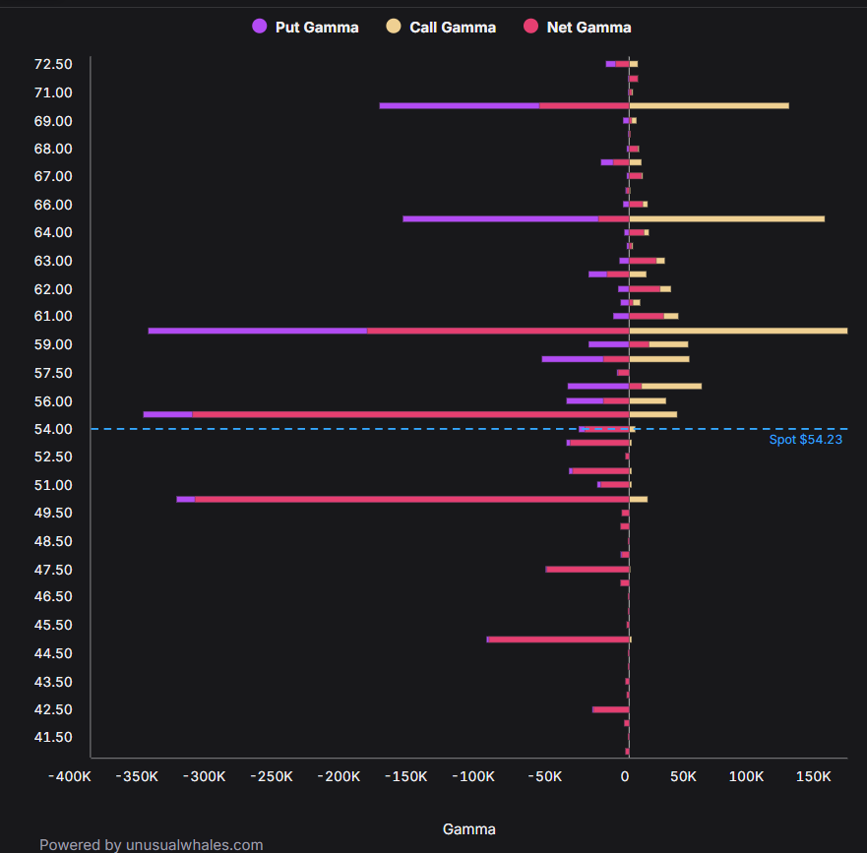Click the 72.50 strike label
867x853 pixels.
pos(53,64)
